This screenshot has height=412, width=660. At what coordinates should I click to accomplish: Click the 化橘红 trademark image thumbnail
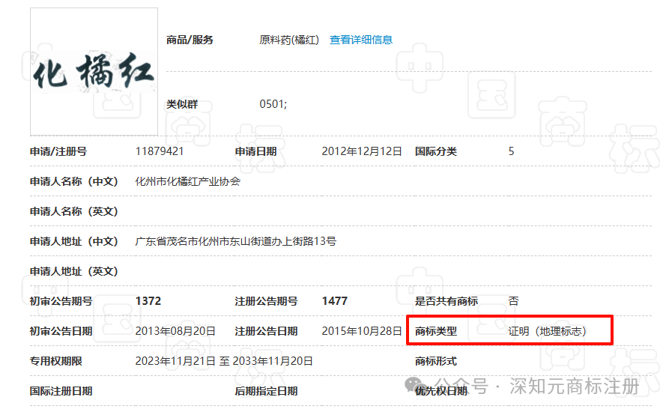(x=94, y=72)
